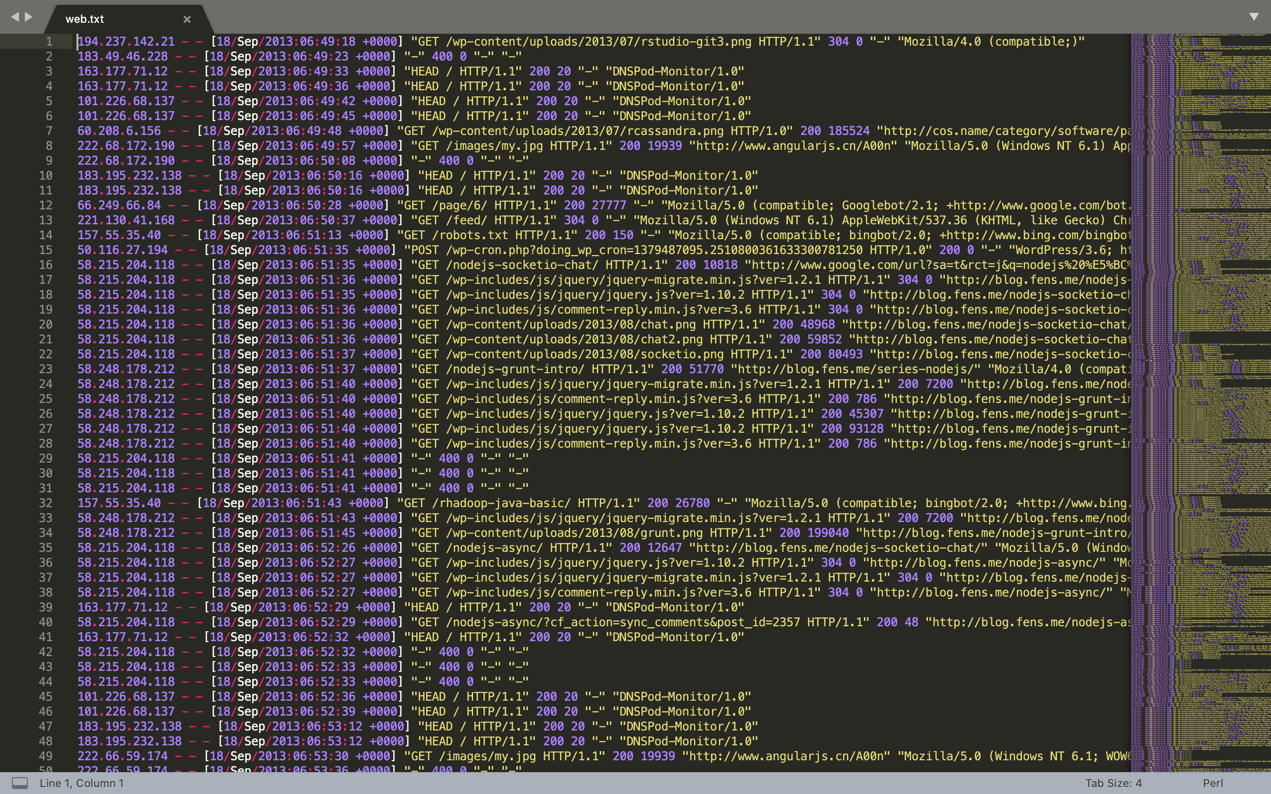1271x794 pixels.
Task: Click the /robots.txt request on line 14
Action: (x=470, y=235)
